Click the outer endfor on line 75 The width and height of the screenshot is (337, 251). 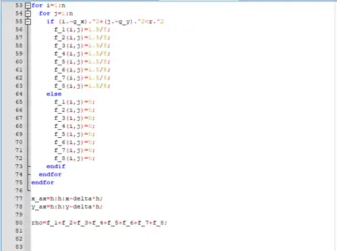[42, 182]
